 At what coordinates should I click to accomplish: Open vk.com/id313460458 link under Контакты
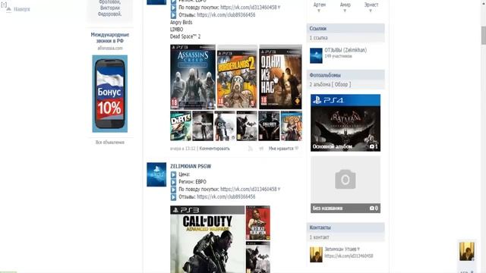pos(349,256)
